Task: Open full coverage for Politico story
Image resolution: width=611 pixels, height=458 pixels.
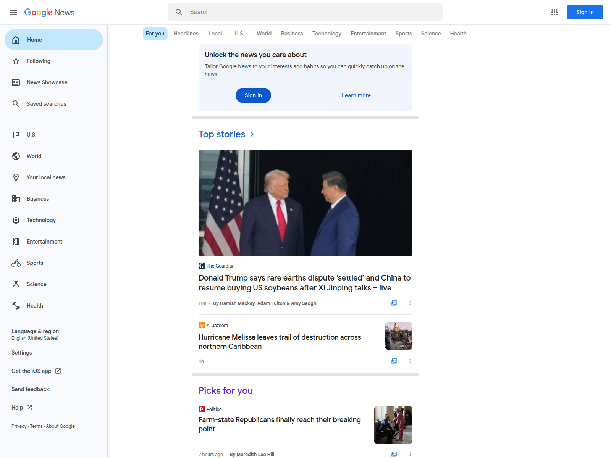Action: [394, 454]
